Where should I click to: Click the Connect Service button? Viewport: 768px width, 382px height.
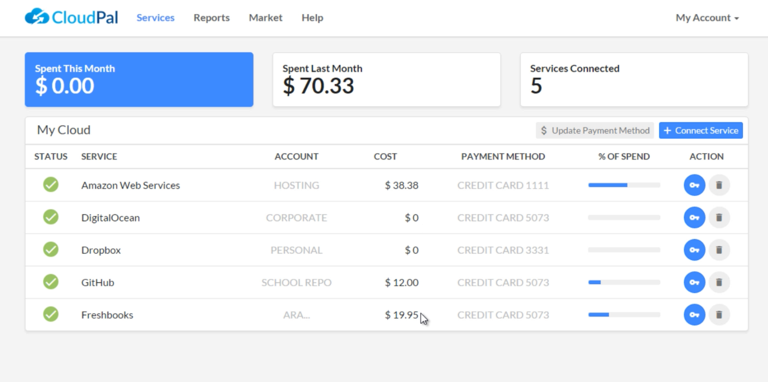[x=701, y=130]
